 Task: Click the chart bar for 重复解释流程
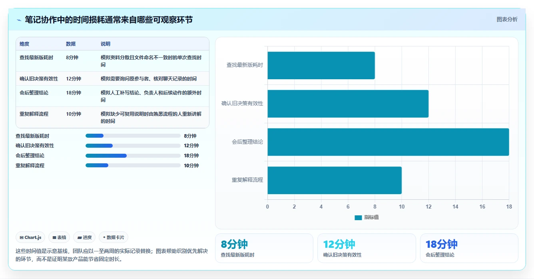[x=335, y=180]
